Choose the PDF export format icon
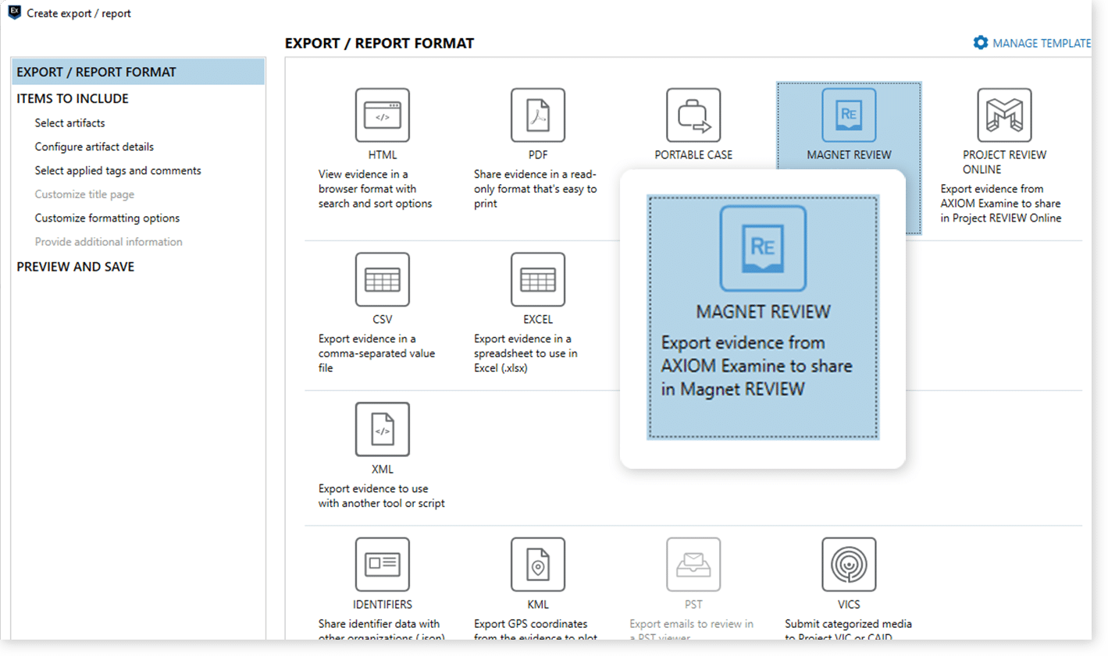Image resolution: width=1108 pixels, height=656 pixels. tap(538, 115)
